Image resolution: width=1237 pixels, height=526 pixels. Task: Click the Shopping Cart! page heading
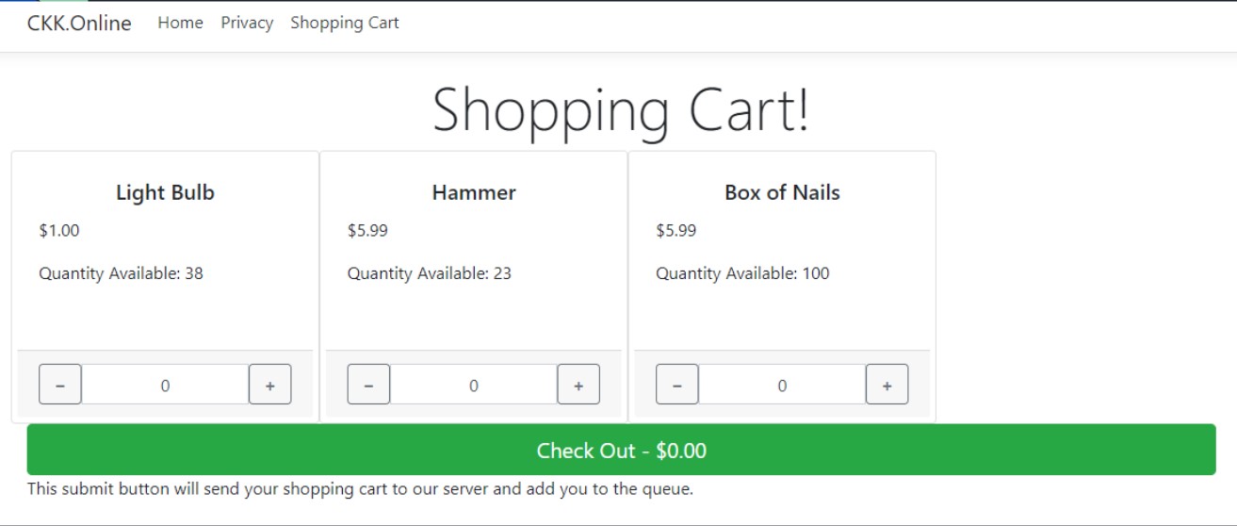tap(620, 109)
